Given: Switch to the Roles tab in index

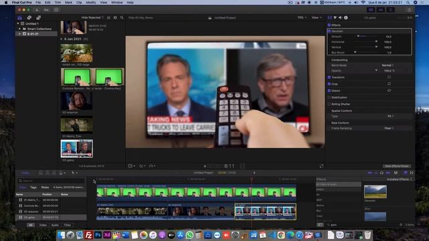Looking at the screenshot, I should point(45,187).
